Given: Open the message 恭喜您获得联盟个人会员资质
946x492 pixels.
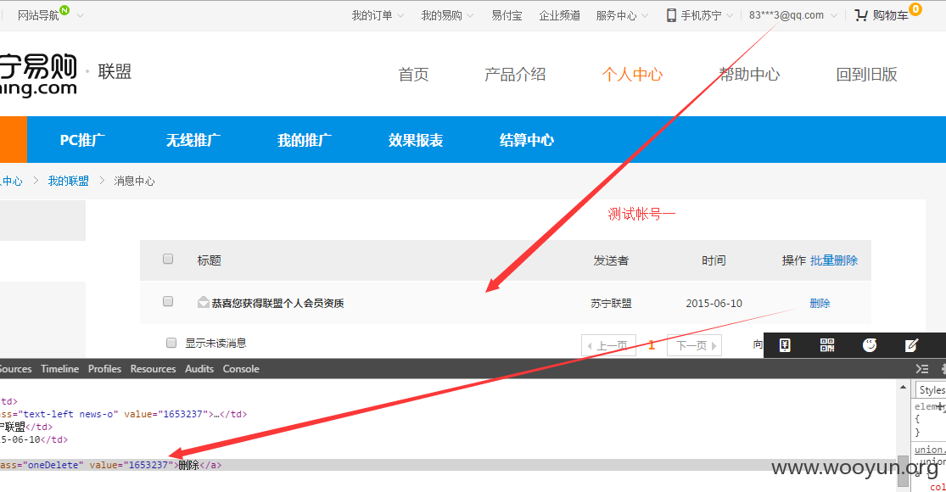Looking at the screenshot, I should pyautogui.click(x=277, y=303).
